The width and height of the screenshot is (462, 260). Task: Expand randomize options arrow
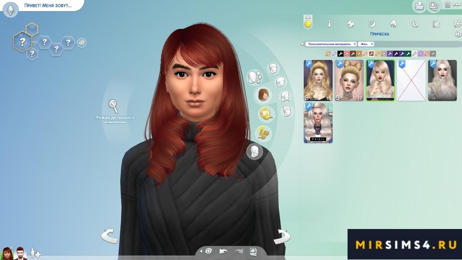tap(201, 252)
